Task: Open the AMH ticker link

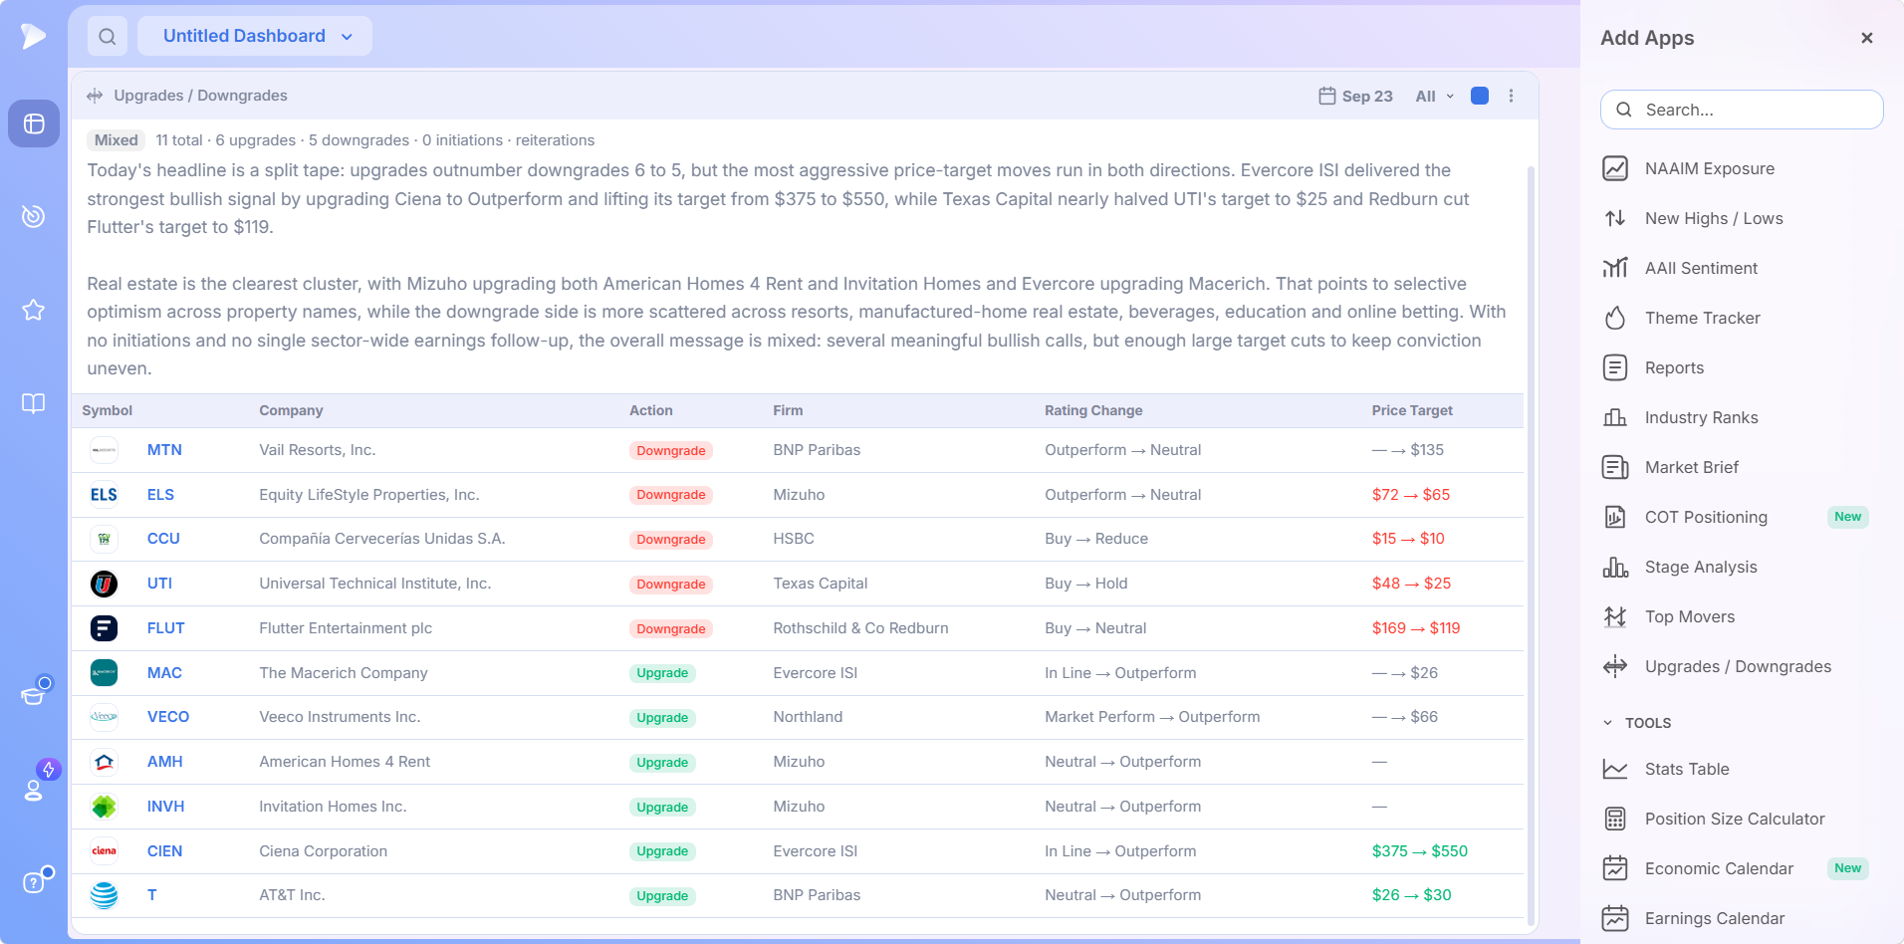Action: pos(164,762)
